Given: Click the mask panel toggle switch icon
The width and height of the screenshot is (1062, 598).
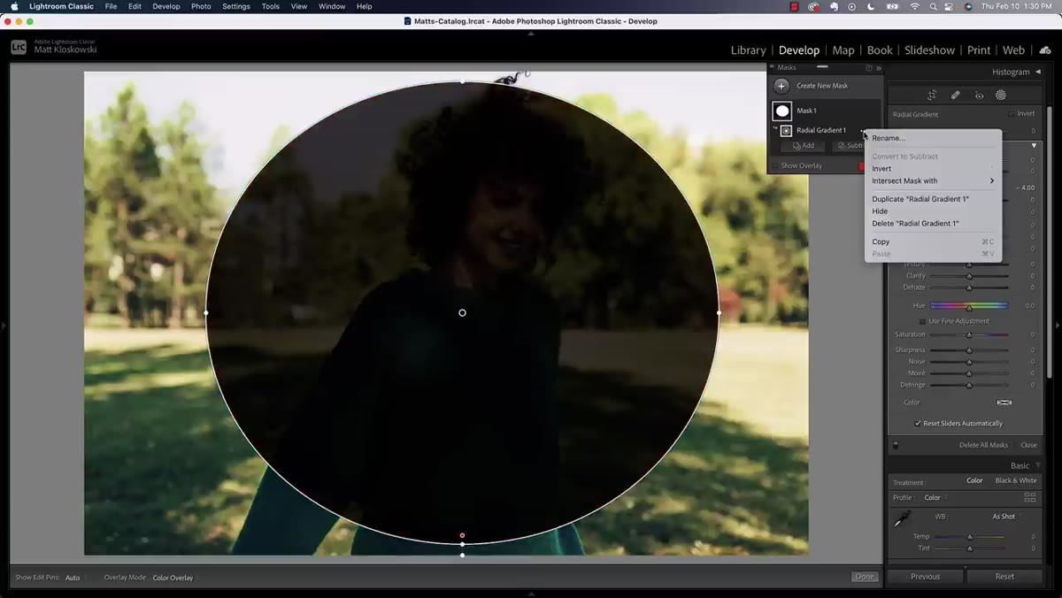Looking at the screenshot, I should coord(896,445).
